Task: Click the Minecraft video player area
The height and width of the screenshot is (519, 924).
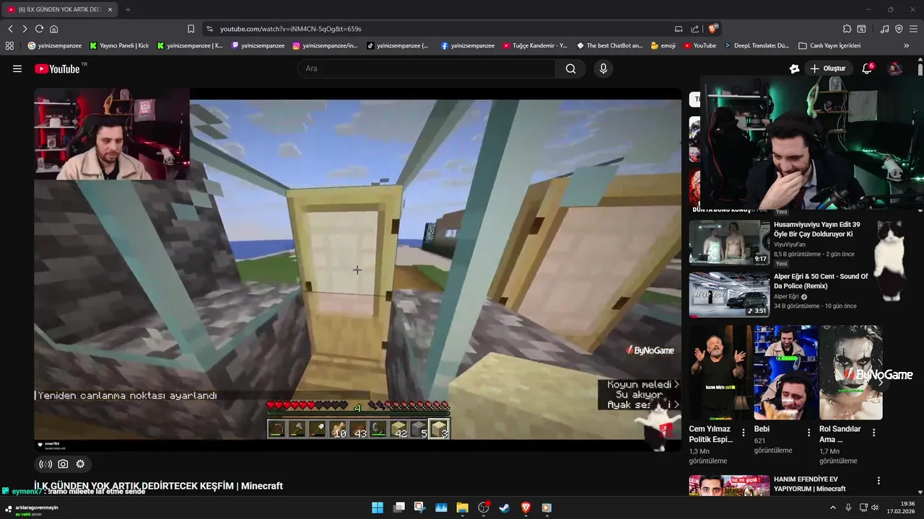Action: (x=357, y=270)
